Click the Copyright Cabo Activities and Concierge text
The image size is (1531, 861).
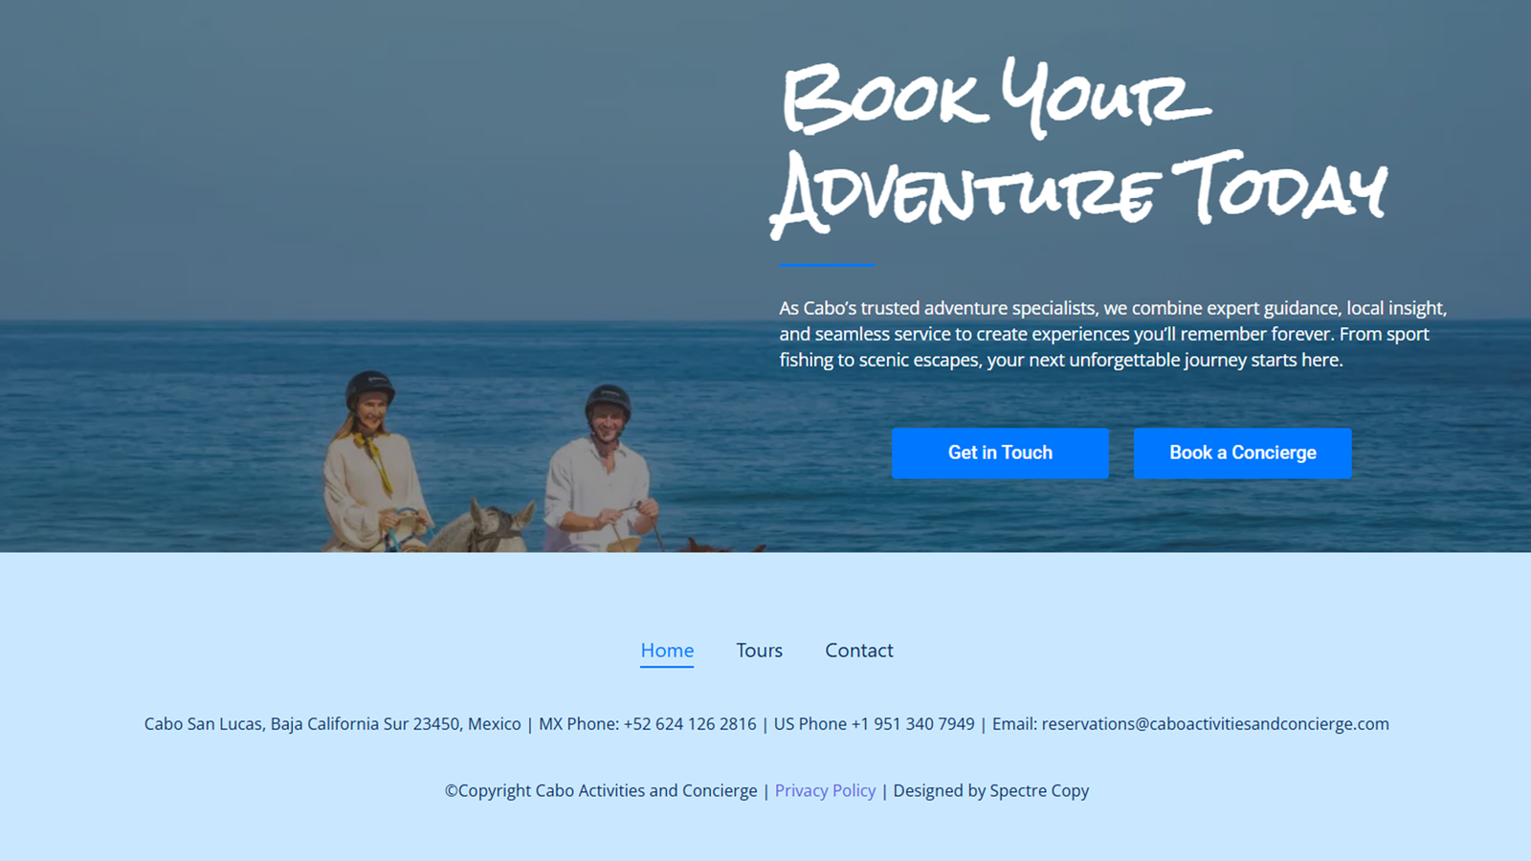[601, 791]
